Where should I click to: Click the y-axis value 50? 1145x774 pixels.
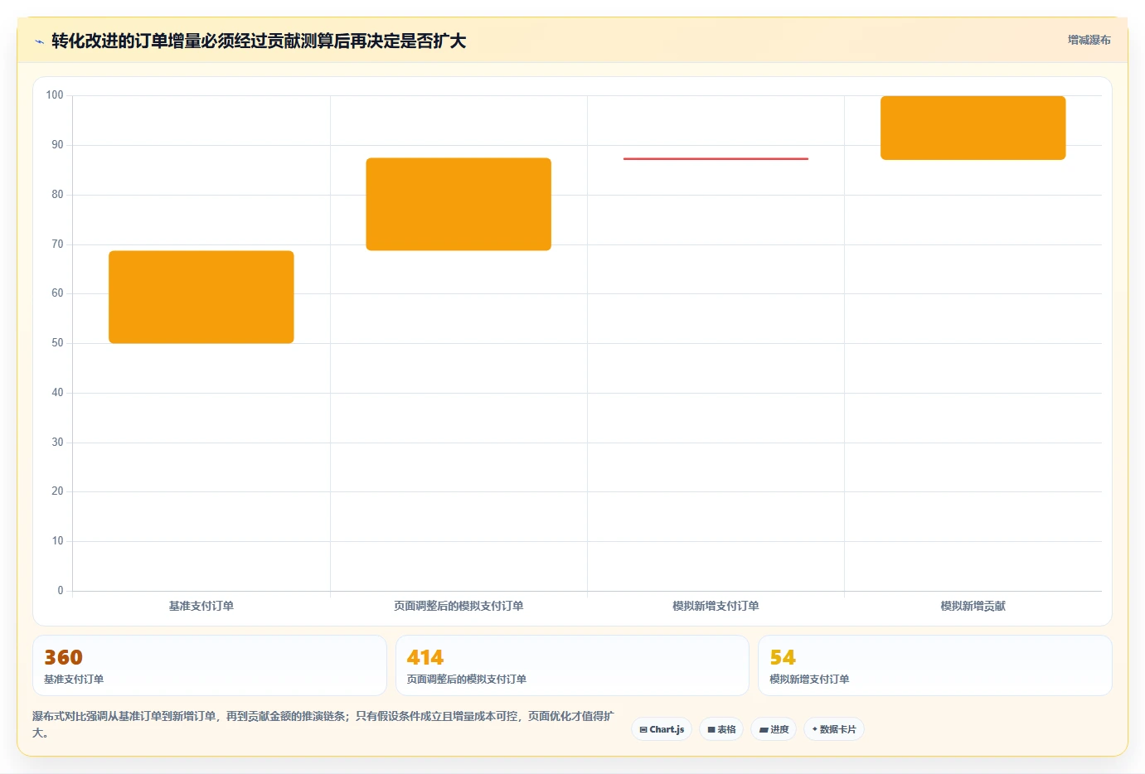(x=57, y=343)
